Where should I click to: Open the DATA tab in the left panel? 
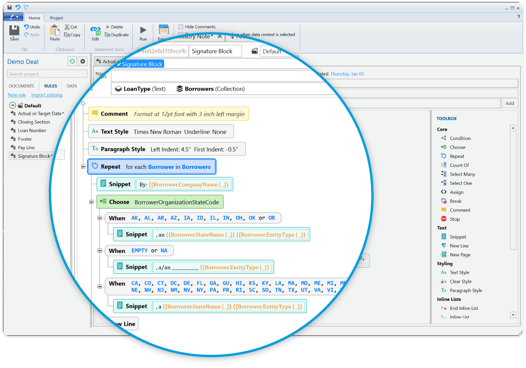(x=72, y=86)
